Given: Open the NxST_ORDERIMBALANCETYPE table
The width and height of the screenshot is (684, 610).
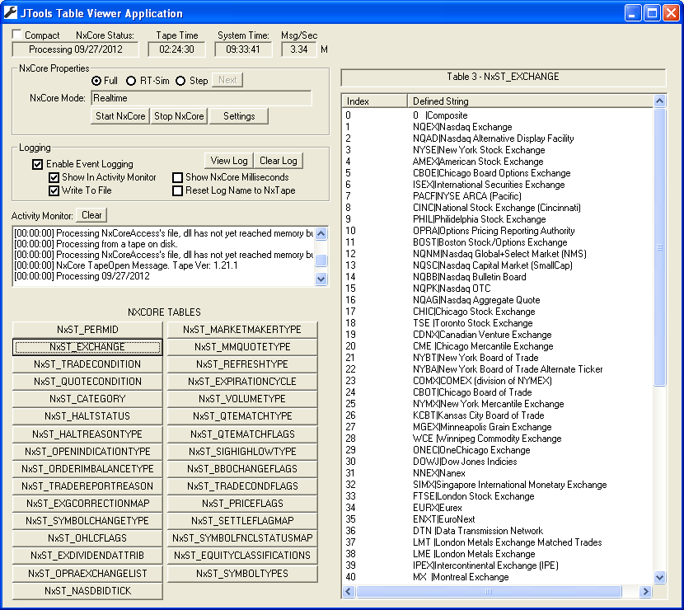Looking at the screenshot, I should click(87, 469).
